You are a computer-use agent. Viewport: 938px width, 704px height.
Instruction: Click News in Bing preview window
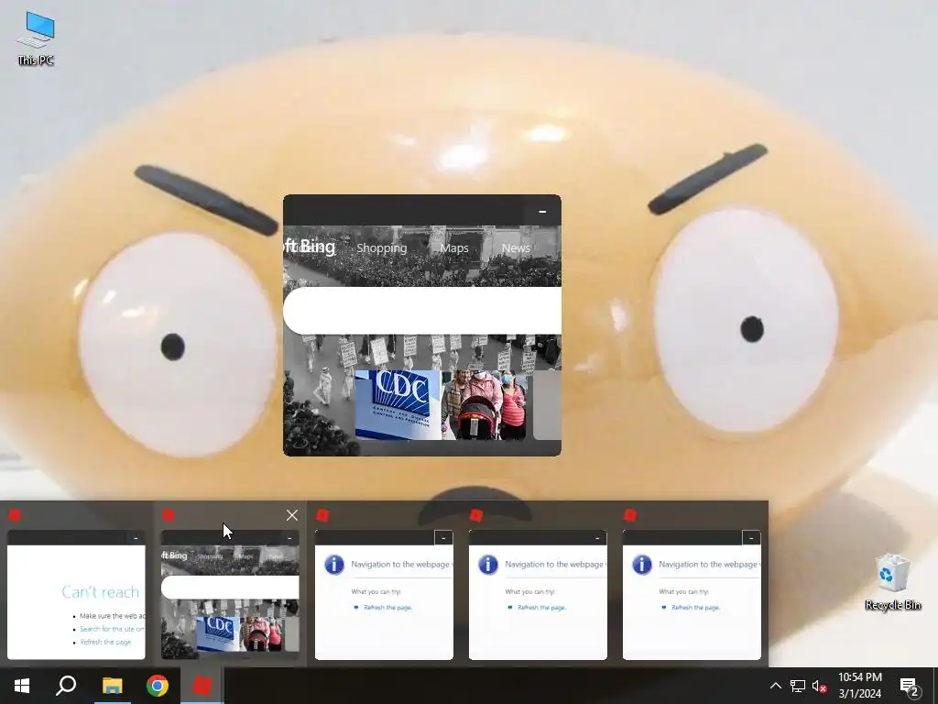(x=516, y=247)
